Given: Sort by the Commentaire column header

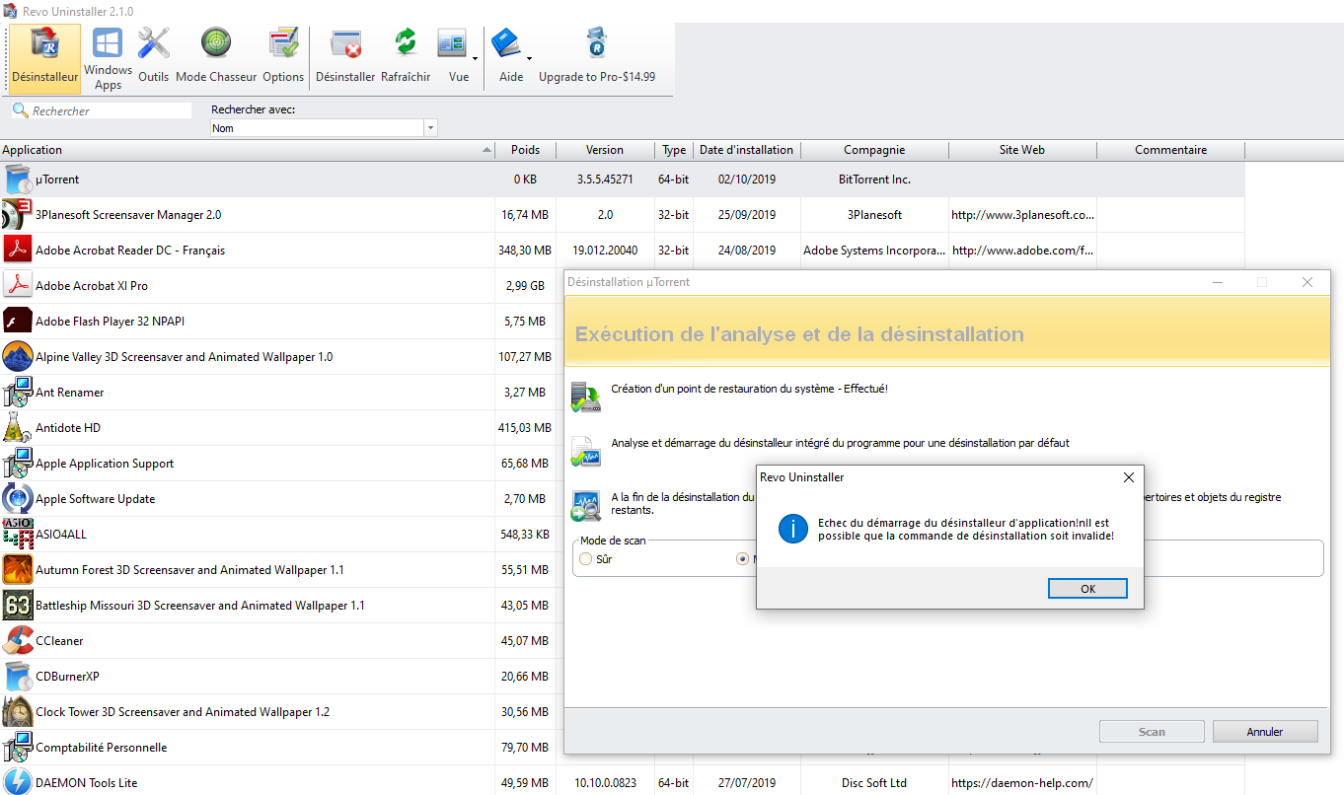Looking at the screenshot, I should click(x=1170, y=150).
